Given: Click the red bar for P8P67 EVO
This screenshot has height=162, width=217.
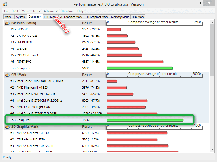Looking at the screenshot, I should click(135, 62).
